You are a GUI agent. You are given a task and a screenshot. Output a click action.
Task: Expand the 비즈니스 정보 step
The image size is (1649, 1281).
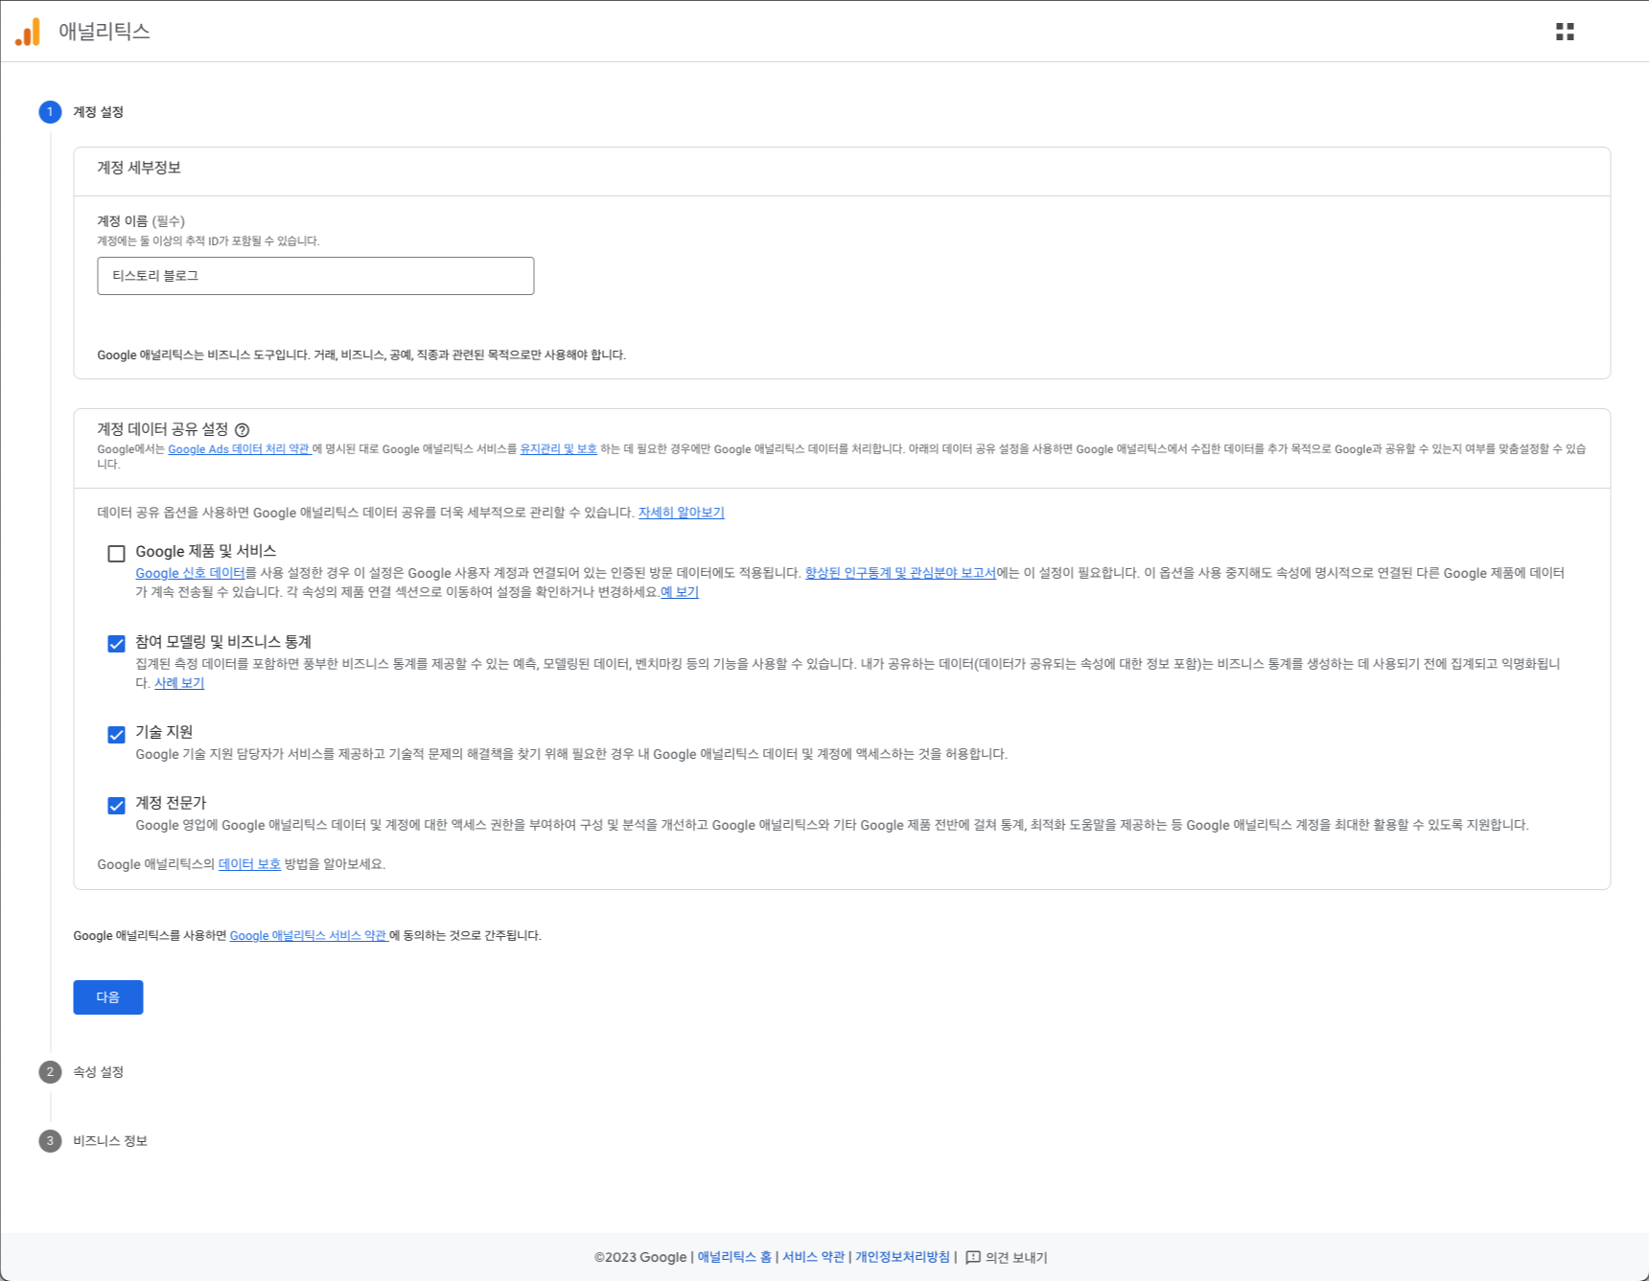(110, 1141)
